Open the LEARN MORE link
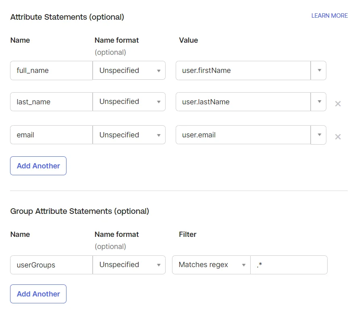This screenshot has height=313, width=359. tap(329, 15)
